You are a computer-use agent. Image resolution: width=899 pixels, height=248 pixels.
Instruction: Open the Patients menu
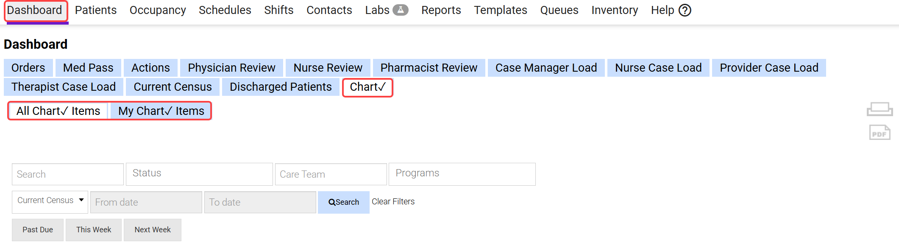pyautogui.click(x=96, y=10)
